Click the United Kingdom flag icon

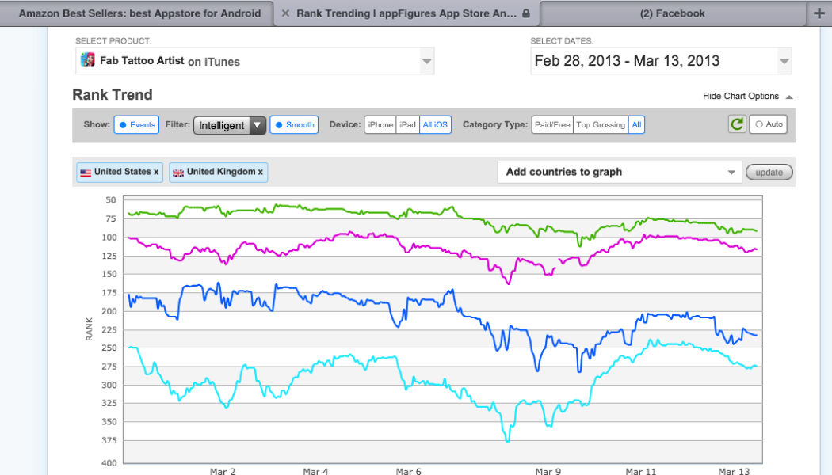(x=178, y=173)
